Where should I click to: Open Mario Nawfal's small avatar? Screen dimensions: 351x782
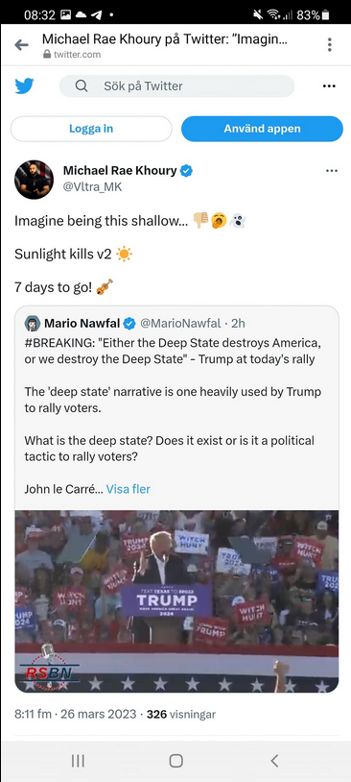click(33, 323)
